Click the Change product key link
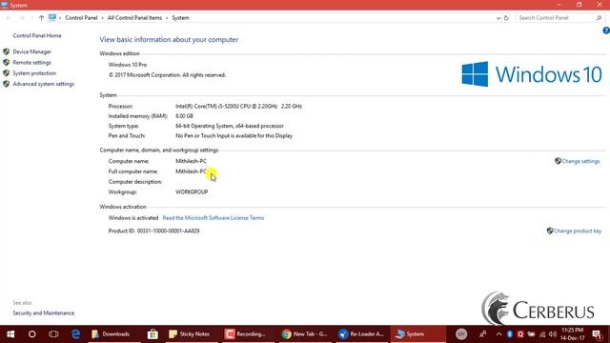The width and height of the screenshot is (610, 343). coord(578,231)
